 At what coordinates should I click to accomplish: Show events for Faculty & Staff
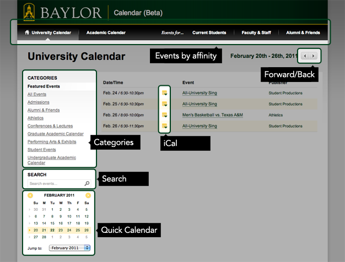click(256, 32)
